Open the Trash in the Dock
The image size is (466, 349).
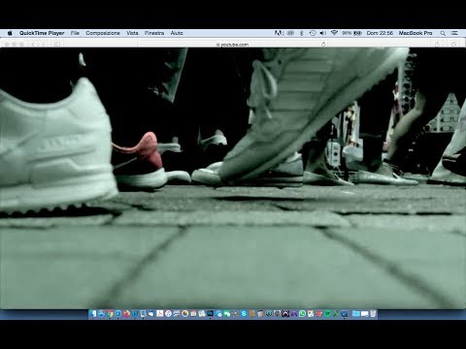373,313
